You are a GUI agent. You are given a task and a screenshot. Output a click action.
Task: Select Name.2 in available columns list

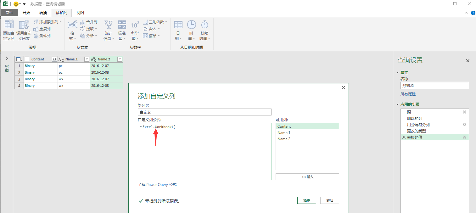pyautogui.click(x=307, y=139)
